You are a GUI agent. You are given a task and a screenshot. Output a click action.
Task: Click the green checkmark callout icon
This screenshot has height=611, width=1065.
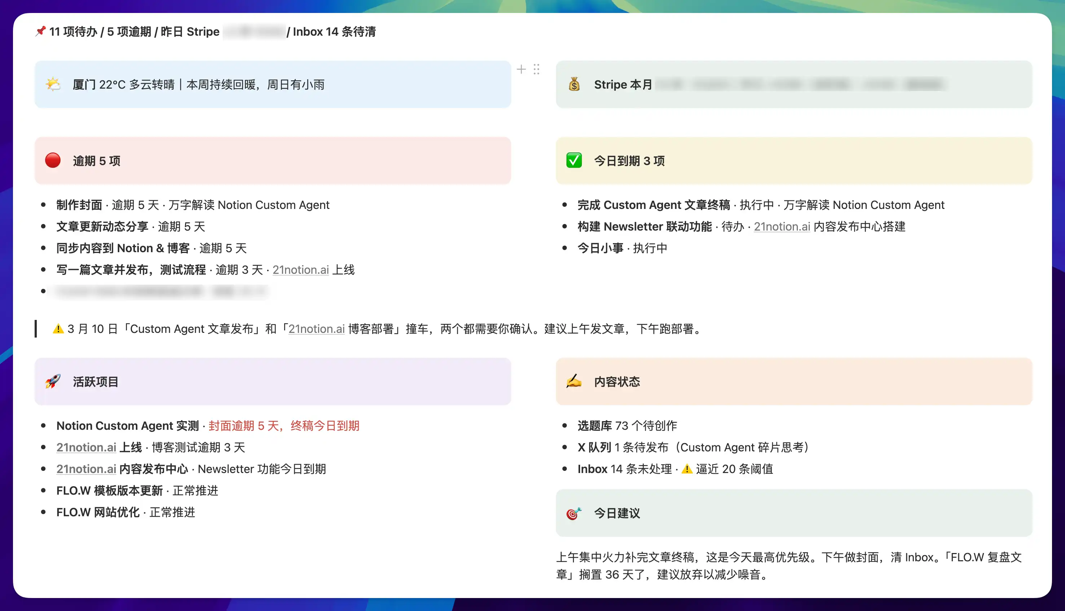point(574,160)
